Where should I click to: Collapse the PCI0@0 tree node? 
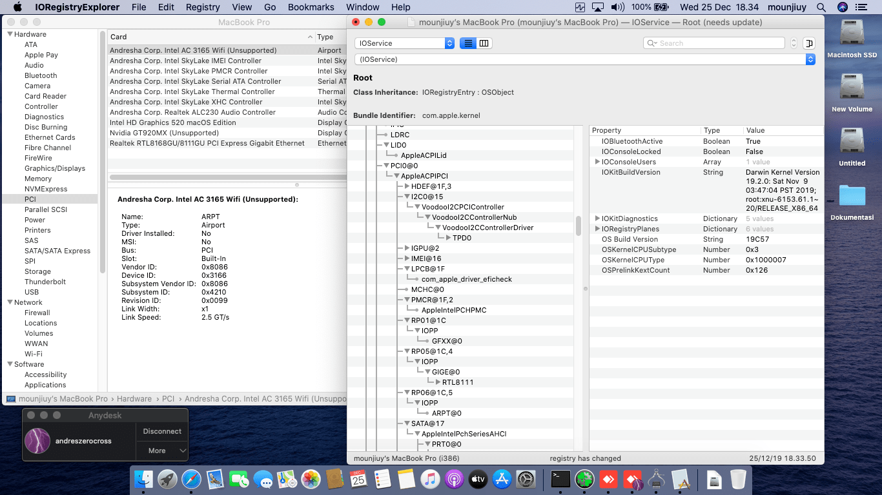[x=386, y=166]
